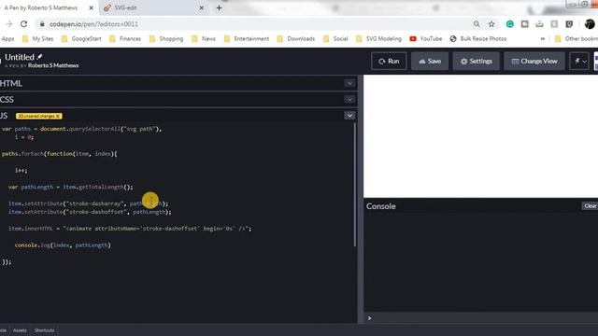Viewport: 598px width, 336px height.
Task: Click the address bar URL
Action: 93,24
